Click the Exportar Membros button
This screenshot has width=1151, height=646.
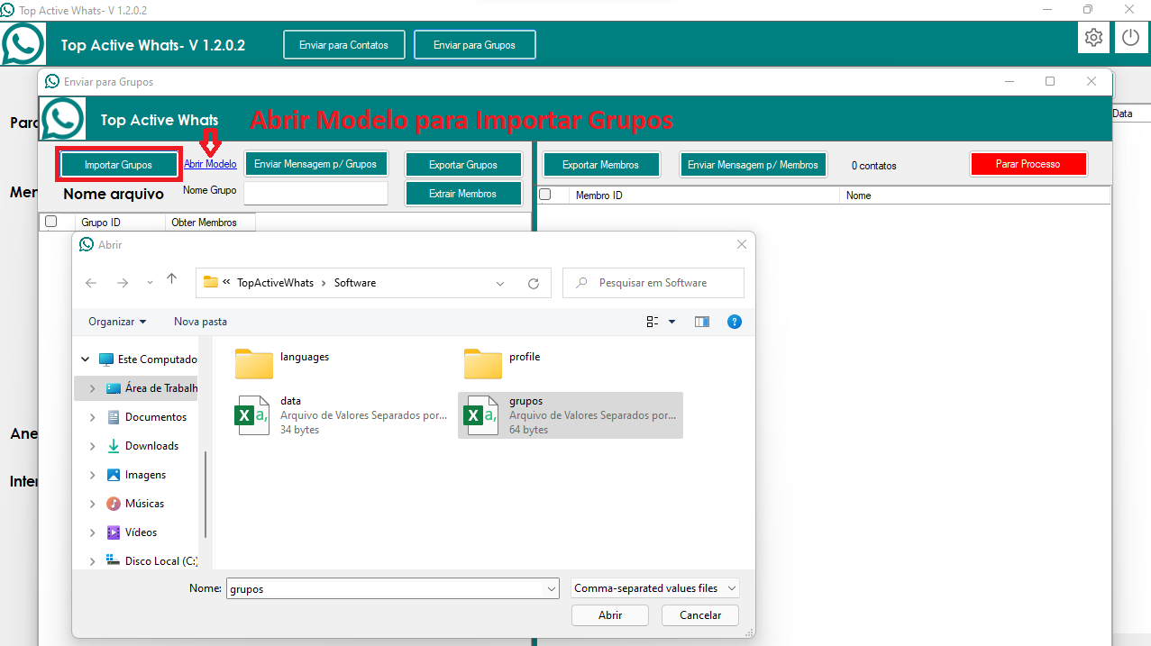point(600,165)
